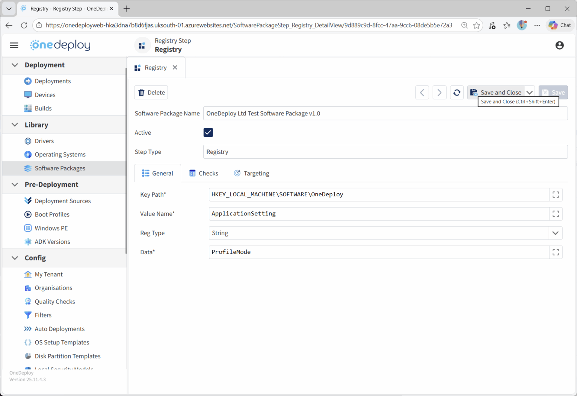Open the Save and Close dropdown arrow
This screenshot has width=577, height=396.
[x=529, y=93]
